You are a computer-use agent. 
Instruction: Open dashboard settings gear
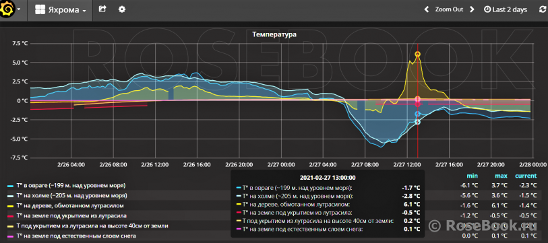point(121,9)
